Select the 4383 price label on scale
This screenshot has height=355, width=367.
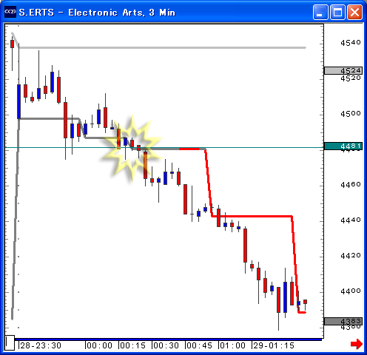pos(343,321)
